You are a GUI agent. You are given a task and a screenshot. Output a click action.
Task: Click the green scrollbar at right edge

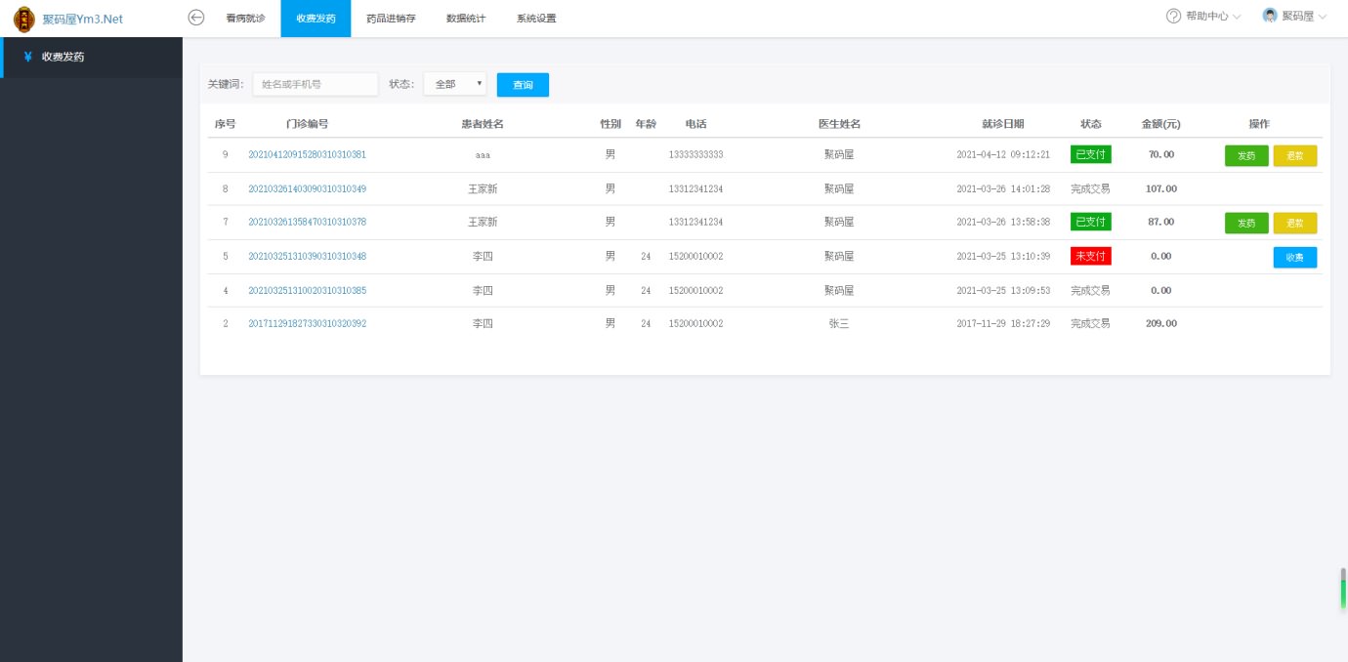click(x=1343, y=589)
